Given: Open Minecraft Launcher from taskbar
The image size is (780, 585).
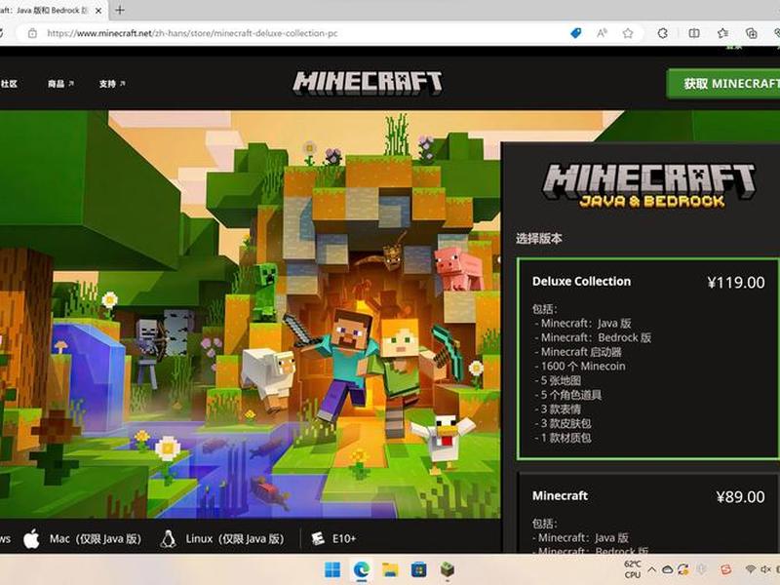Looking at the screenshot, I should 448,569.
